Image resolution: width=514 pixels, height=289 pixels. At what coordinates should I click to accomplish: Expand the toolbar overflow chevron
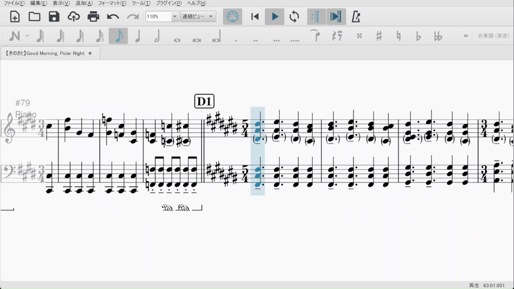click(466, 36)
